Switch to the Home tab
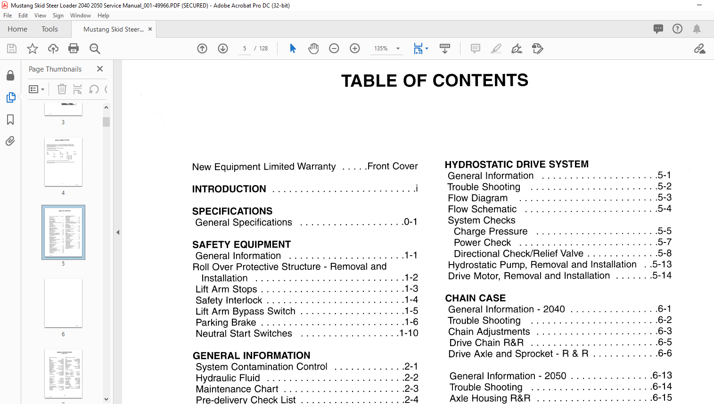 click(x=17, y=29)
